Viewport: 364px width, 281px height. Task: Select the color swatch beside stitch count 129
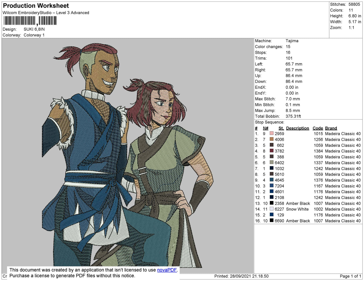click(x=272, y=215)
